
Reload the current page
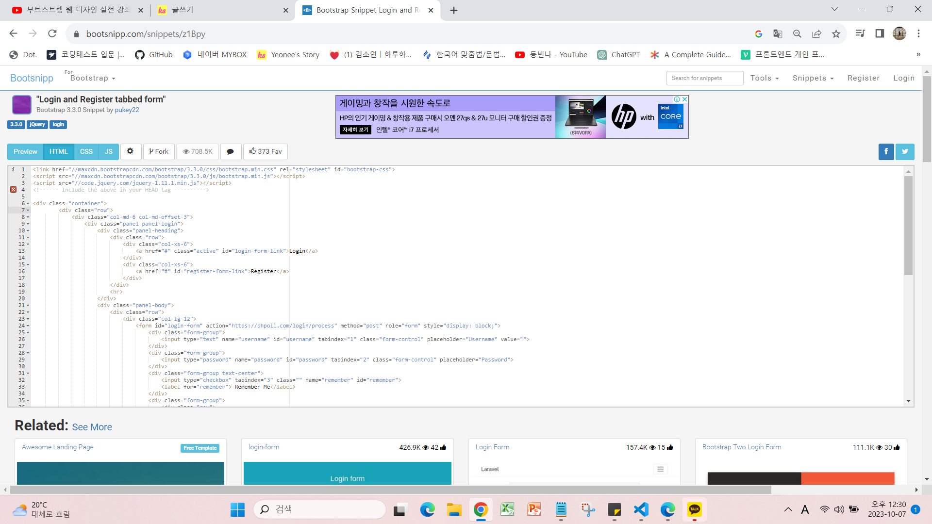[52, 33]
